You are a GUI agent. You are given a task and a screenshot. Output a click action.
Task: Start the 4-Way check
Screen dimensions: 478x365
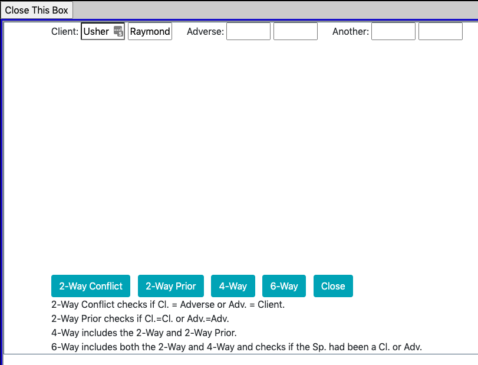pyautogui.click(x=233, y=286)
